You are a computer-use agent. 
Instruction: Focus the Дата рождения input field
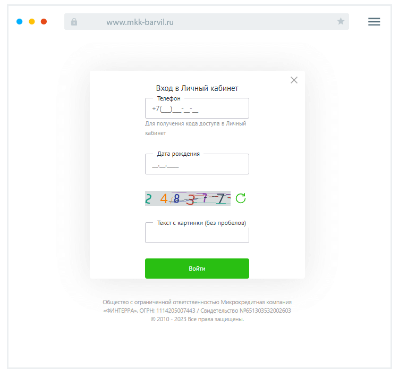(197, 165)
